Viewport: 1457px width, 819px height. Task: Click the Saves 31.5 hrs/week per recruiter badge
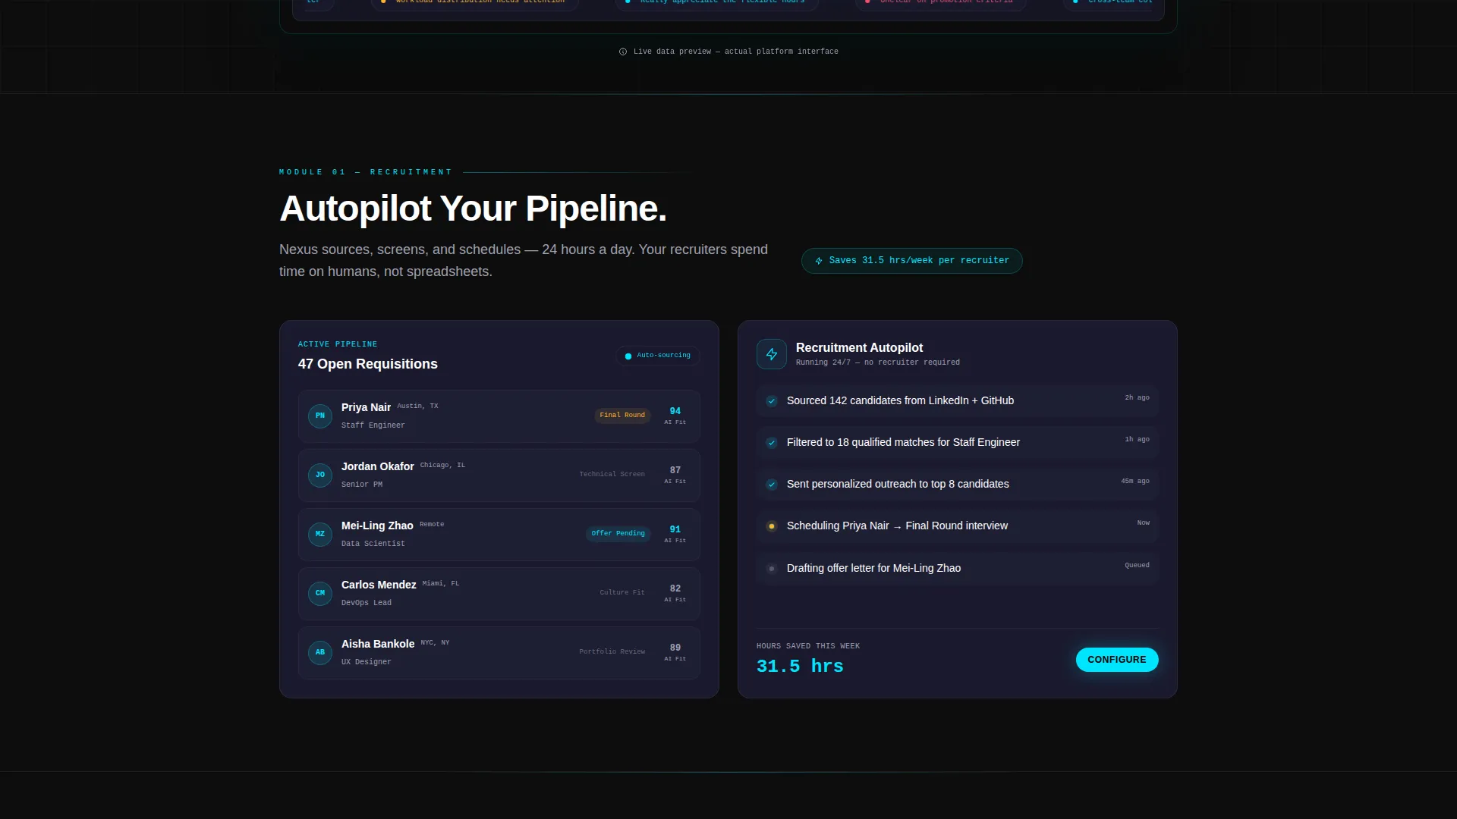click(x=912, y=261)
